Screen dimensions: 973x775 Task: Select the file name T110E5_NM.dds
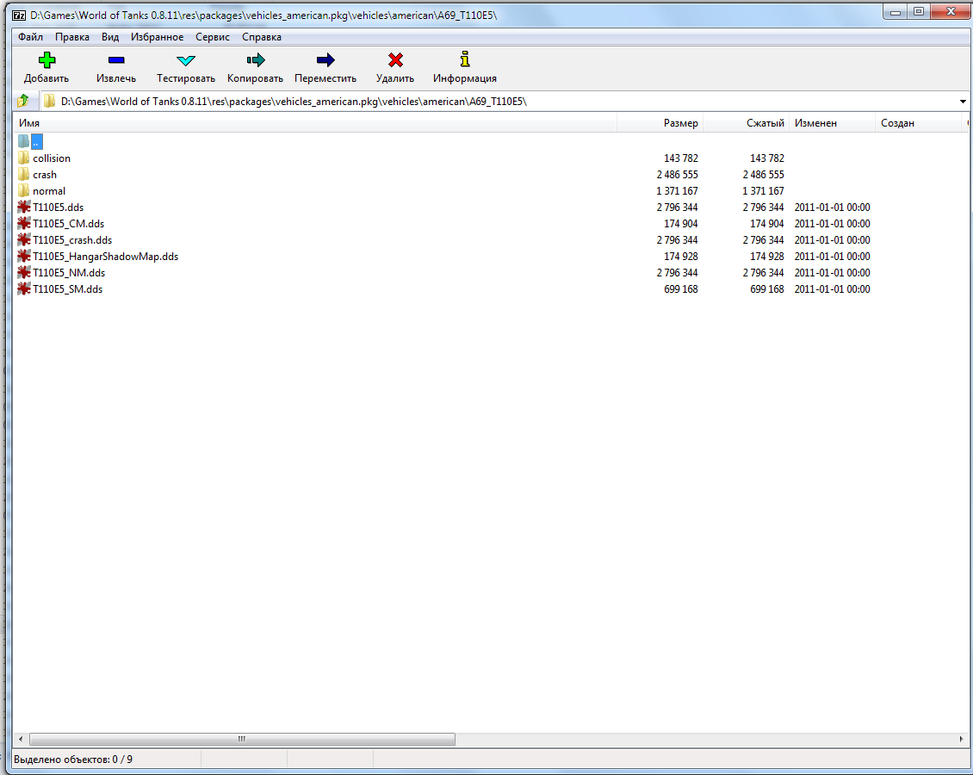pos(69,272)
